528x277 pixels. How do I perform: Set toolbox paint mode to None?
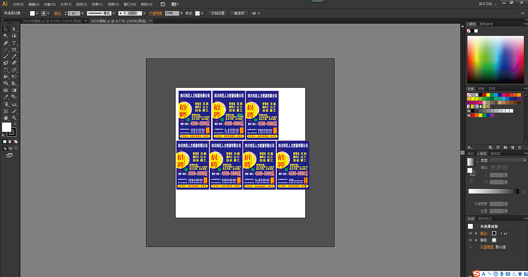tap(16, 141)
